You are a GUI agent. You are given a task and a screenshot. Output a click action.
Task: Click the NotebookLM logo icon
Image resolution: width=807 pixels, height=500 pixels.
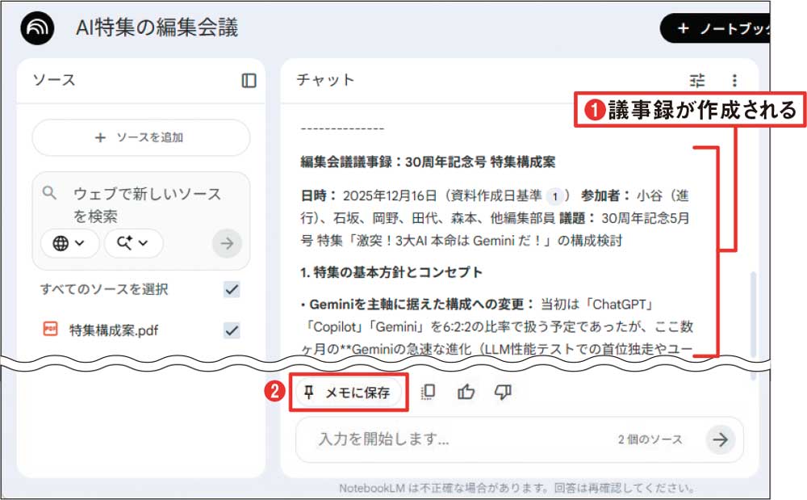37,27
